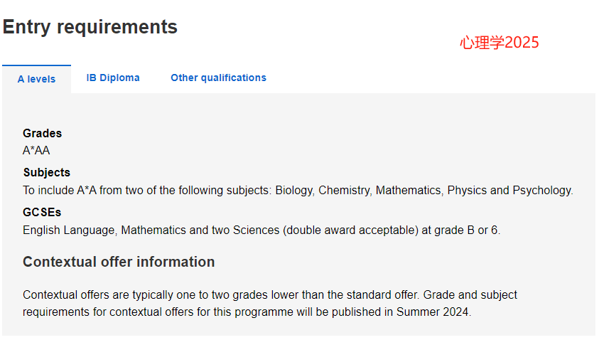Click the GCSEs label

point(42,212)
